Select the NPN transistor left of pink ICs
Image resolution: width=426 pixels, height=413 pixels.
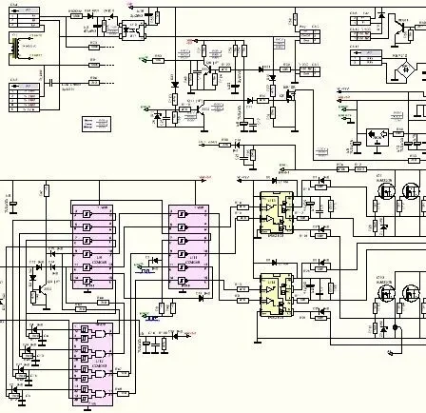click(41, 291)
